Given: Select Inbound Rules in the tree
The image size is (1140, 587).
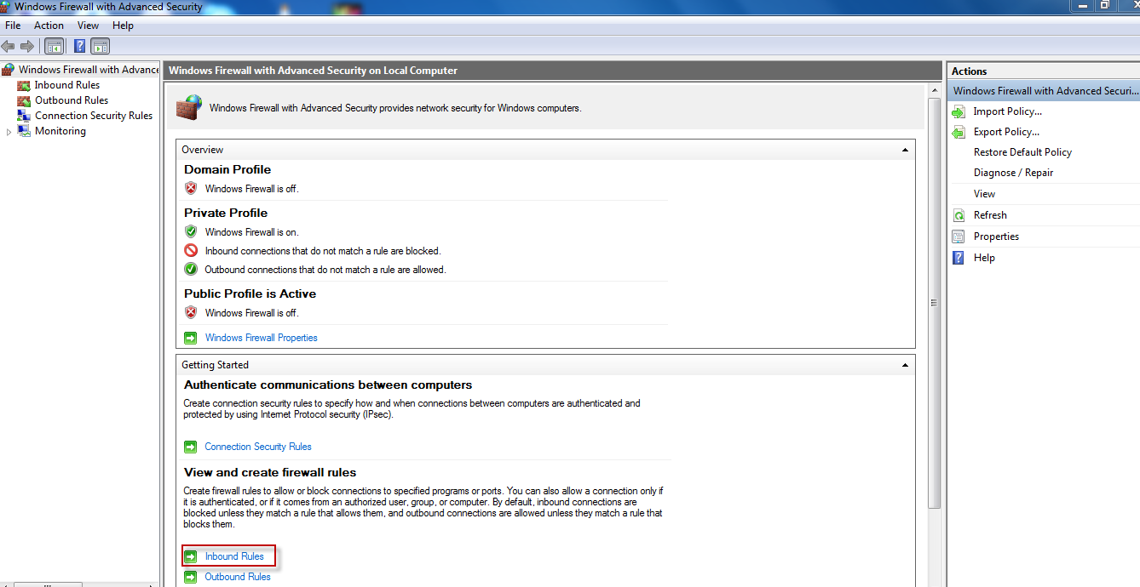Looking at the screenshot, I should [x=67, y=85].
